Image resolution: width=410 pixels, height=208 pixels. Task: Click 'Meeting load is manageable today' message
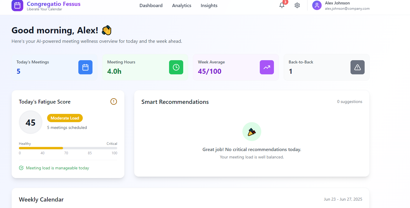pyautogui.click(x=57, y=168)
